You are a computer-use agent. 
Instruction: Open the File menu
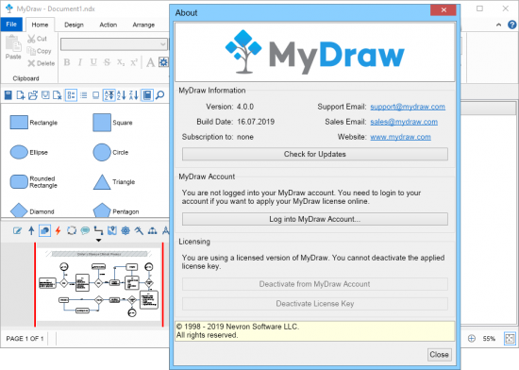point(11,25)
